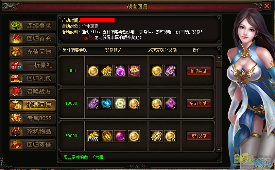Claim reward with 领取奖励 for 5000 tier
Viewport: 275px width, 170px height.
pos(199,71)
